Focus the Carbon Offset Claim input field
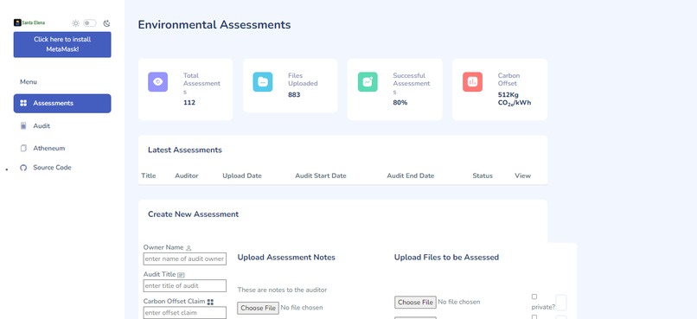 (x=184, y=312)
